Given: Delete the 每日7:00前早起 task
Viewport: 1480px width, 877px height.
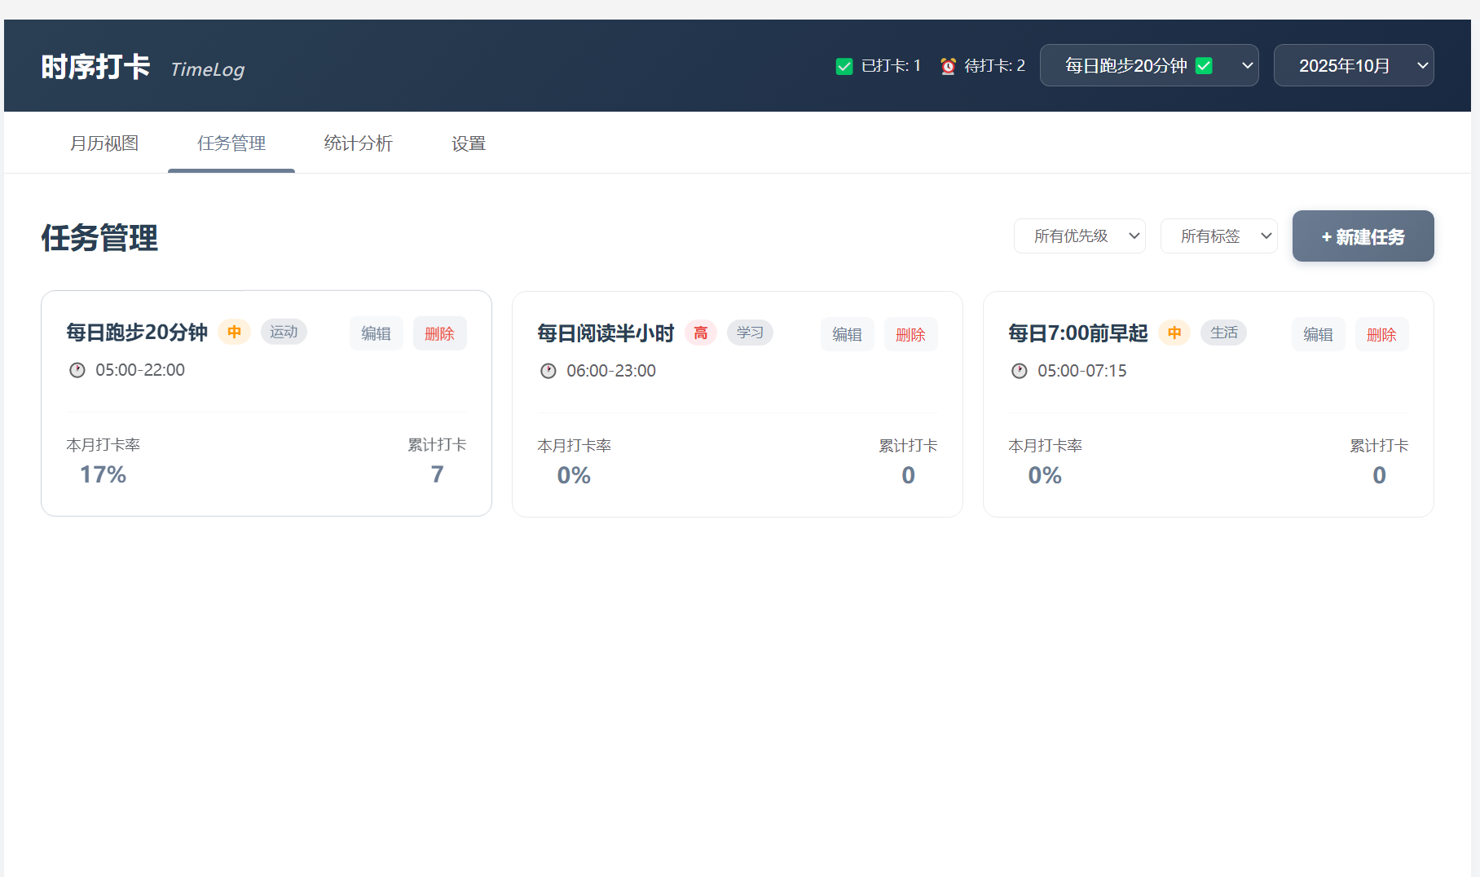Looking at the screenshot, I should 1381,334.
